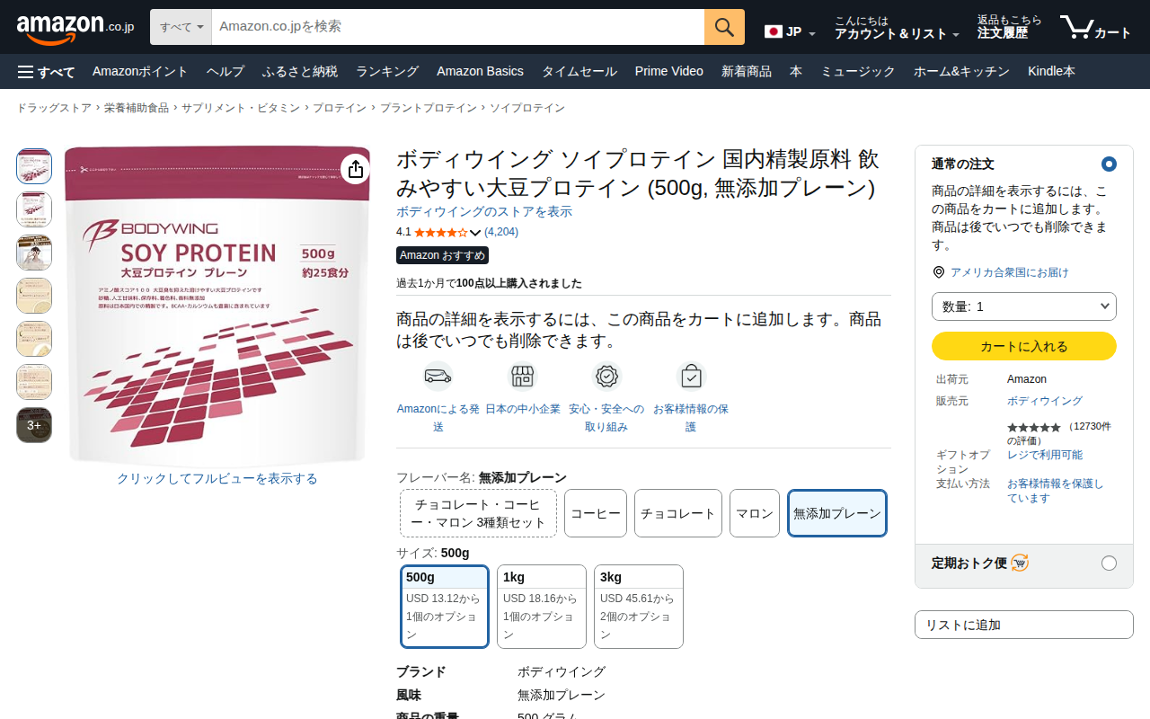
Task: Open the タイムセール nav item
Action: point(579,72)
